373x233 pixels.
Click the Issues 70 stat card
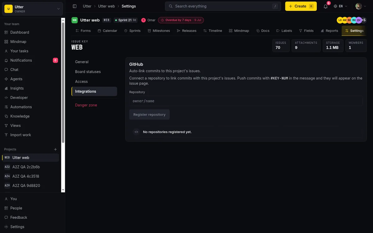(281, 45)
